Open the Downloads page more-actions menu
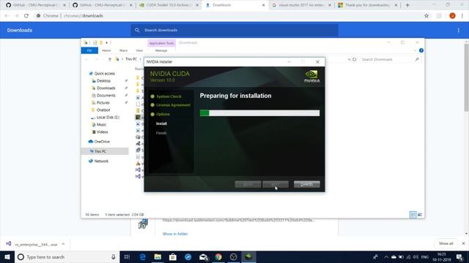 459,30
